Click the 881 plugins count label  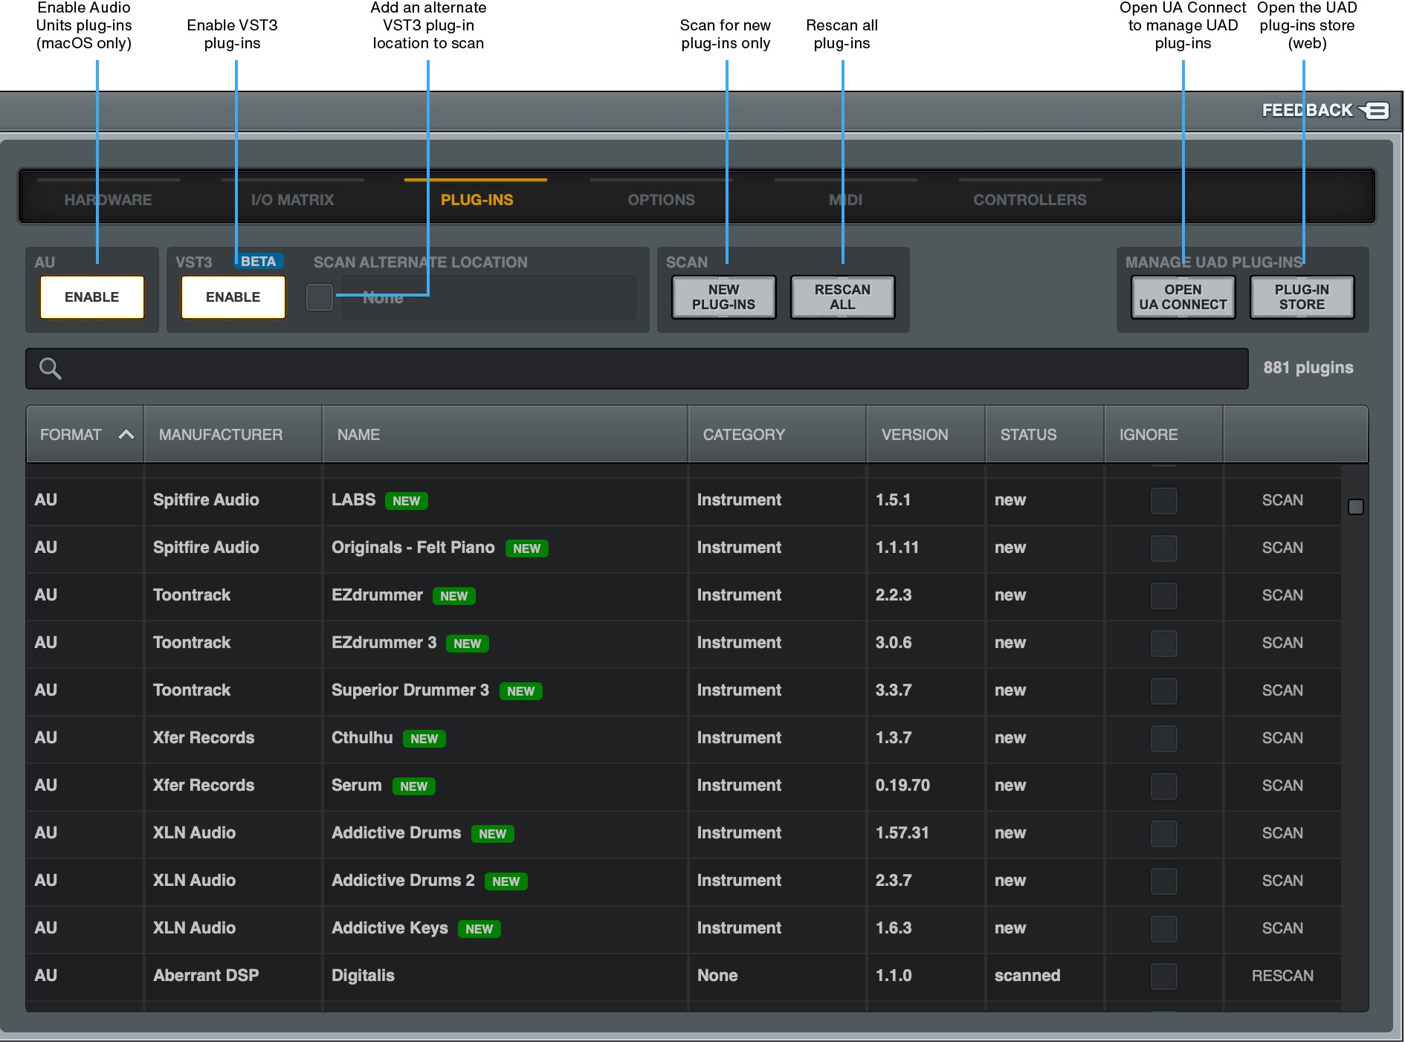point(1308,368)
